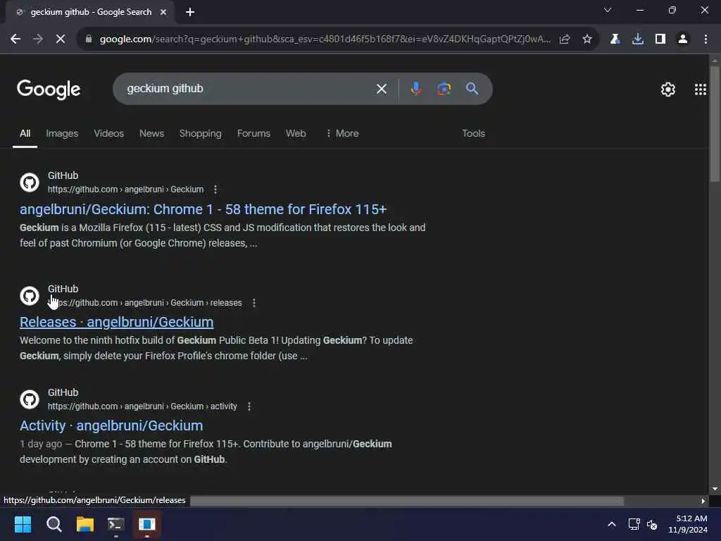The image size is (721, 541).
Task: Open the muted volume tray icon
Action: (x=652, y=524)
